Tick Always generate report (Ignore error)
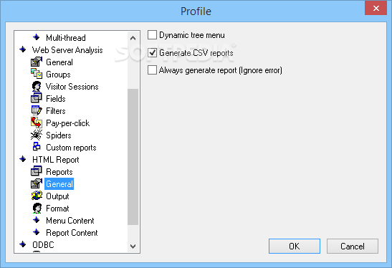 tap(152, 70)
